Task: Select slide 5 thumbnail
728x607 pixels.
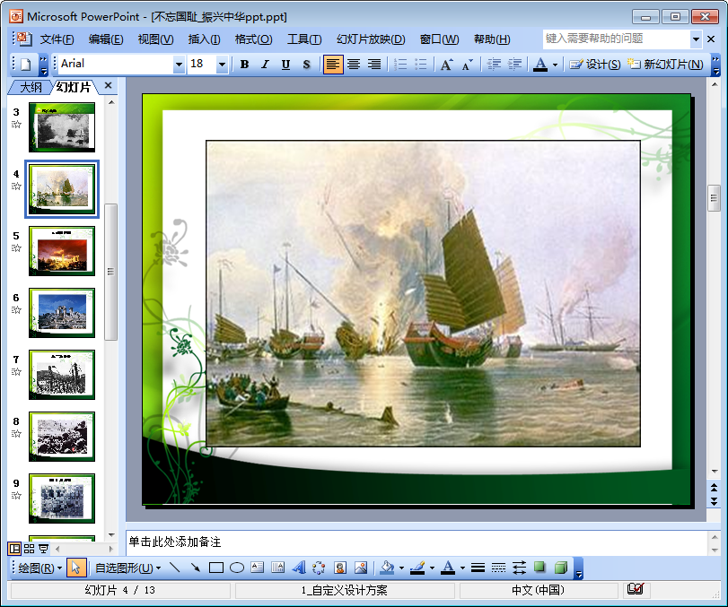Action: point(62,251)
